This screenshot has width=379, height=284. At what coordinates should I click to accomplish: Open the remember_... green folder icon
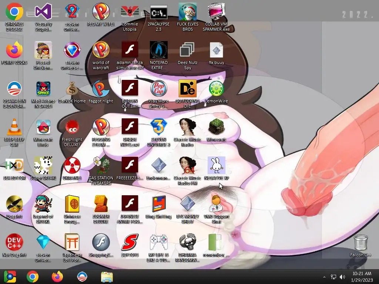[x=214, y=242]
